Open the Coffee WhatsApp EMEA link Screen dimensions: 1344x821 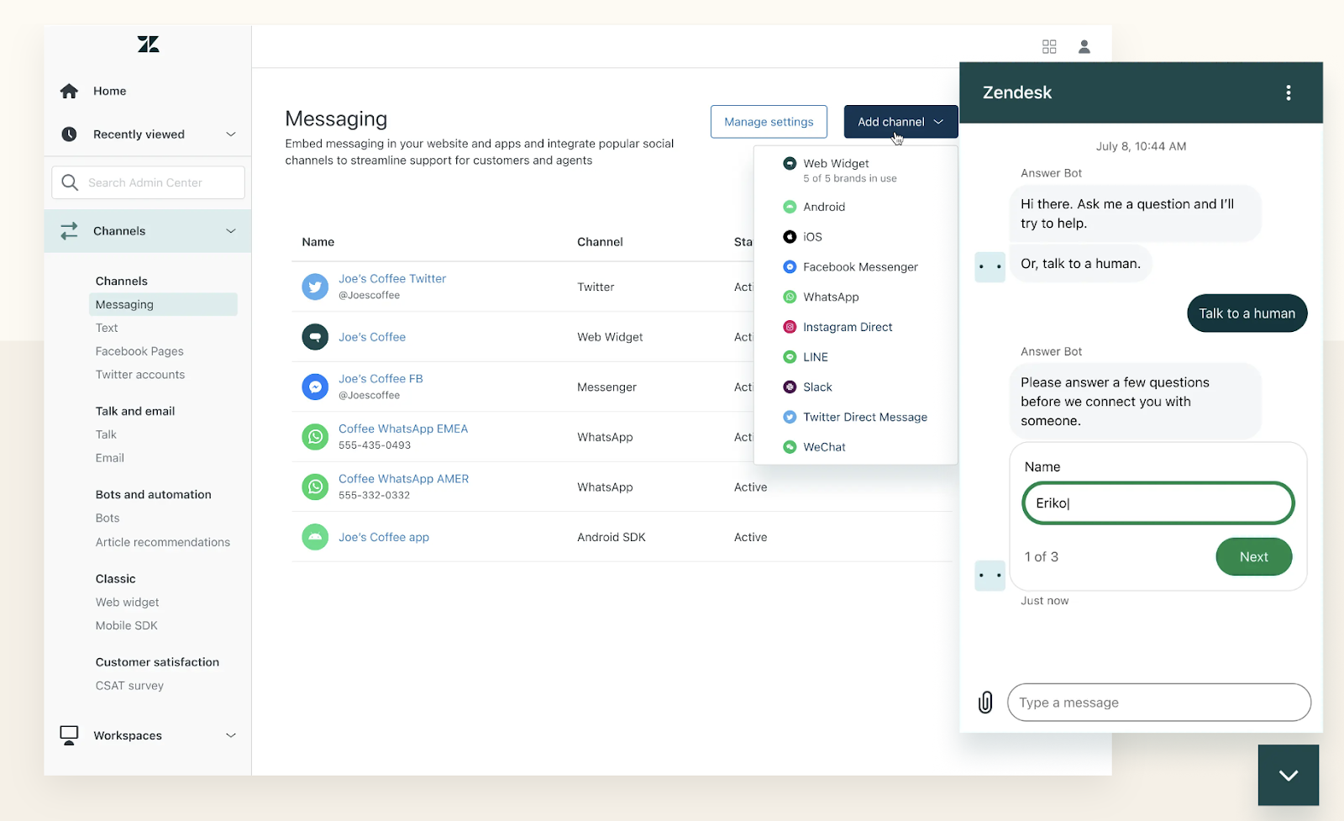click(x=403, y=429)
